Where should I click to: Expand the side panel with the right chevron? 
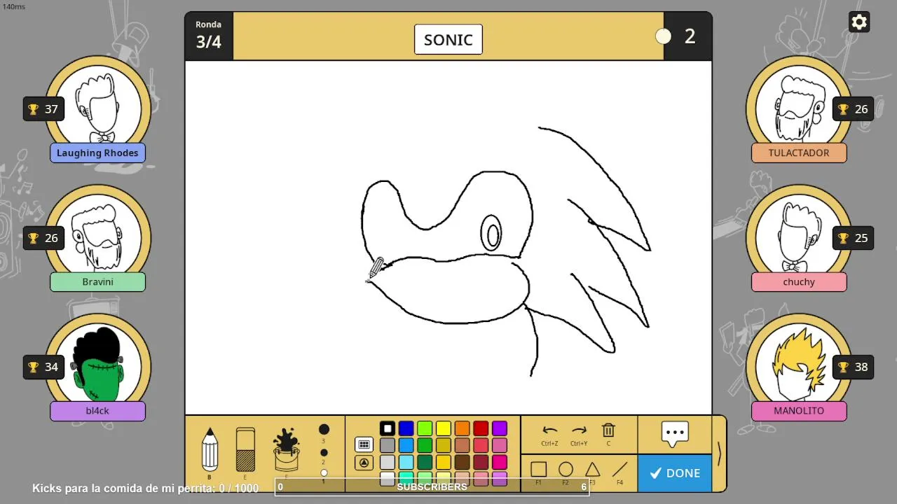tap(719, 454)
